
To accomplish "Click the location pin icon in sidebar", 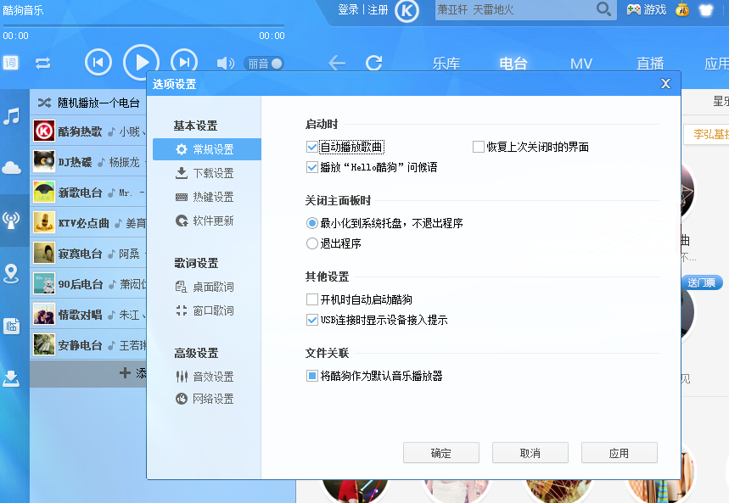I will tap(11, 274).
